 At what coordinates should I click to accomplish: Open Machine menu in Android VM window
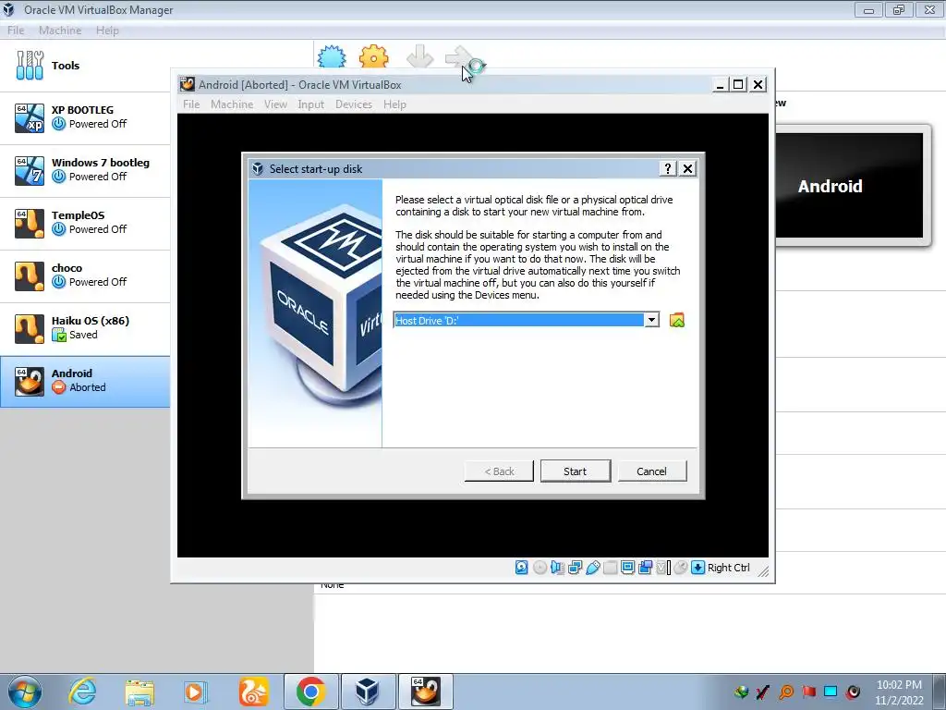tap(232, 104)
